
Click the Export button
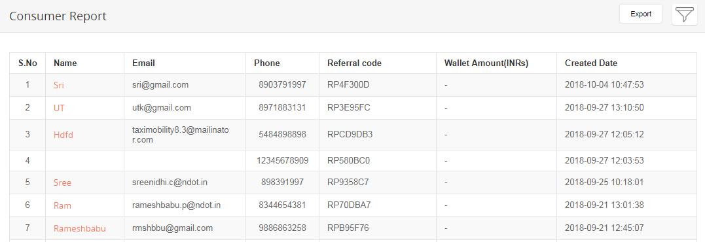641,14
